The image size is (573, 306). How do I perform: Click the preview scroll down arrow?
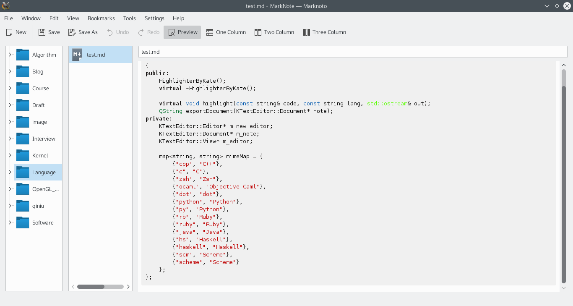(x=564, y=288)
